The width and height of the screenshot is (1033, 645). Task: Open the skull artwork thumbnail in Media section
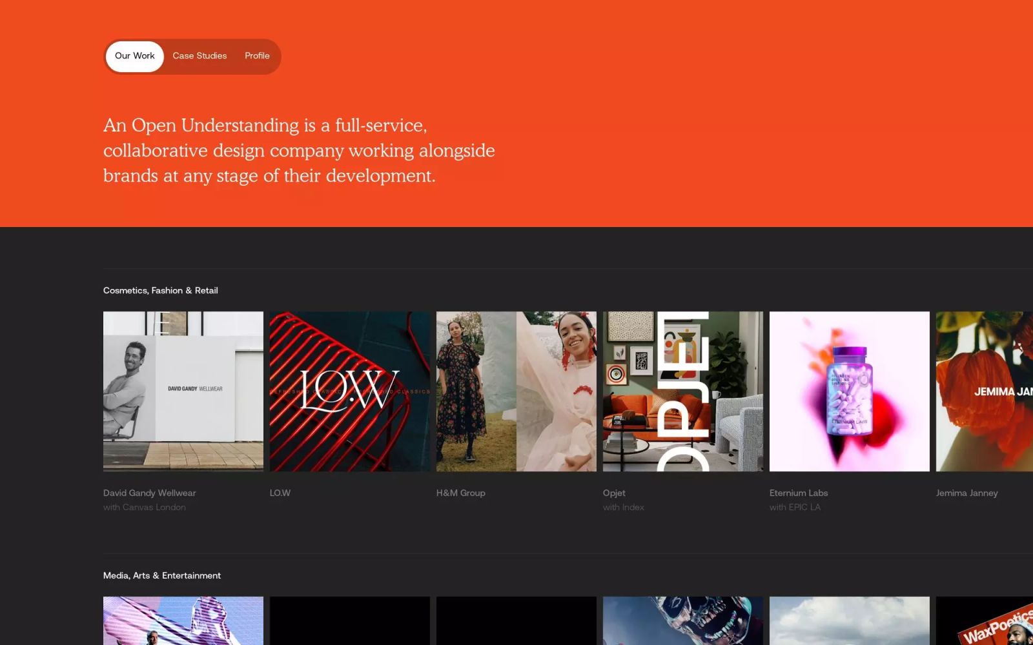click(683, 620)
